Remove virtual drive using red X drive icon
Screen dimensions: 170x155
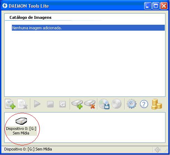(90, 104)
